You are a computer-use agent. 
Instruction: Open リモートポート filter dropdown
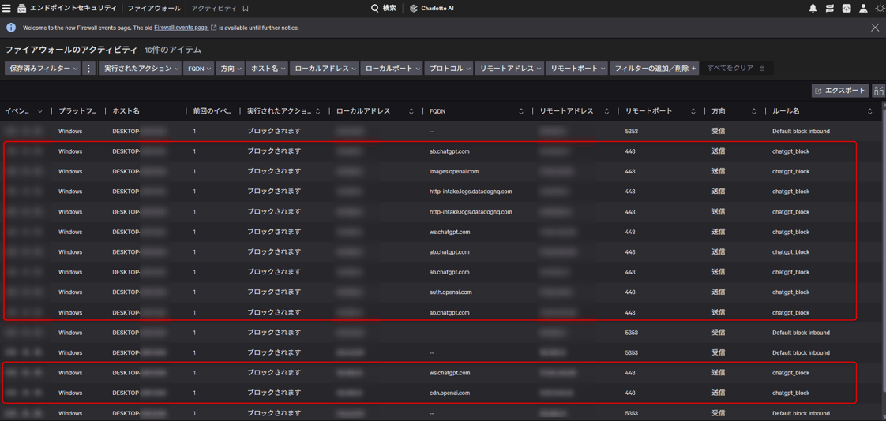(577, 69)
